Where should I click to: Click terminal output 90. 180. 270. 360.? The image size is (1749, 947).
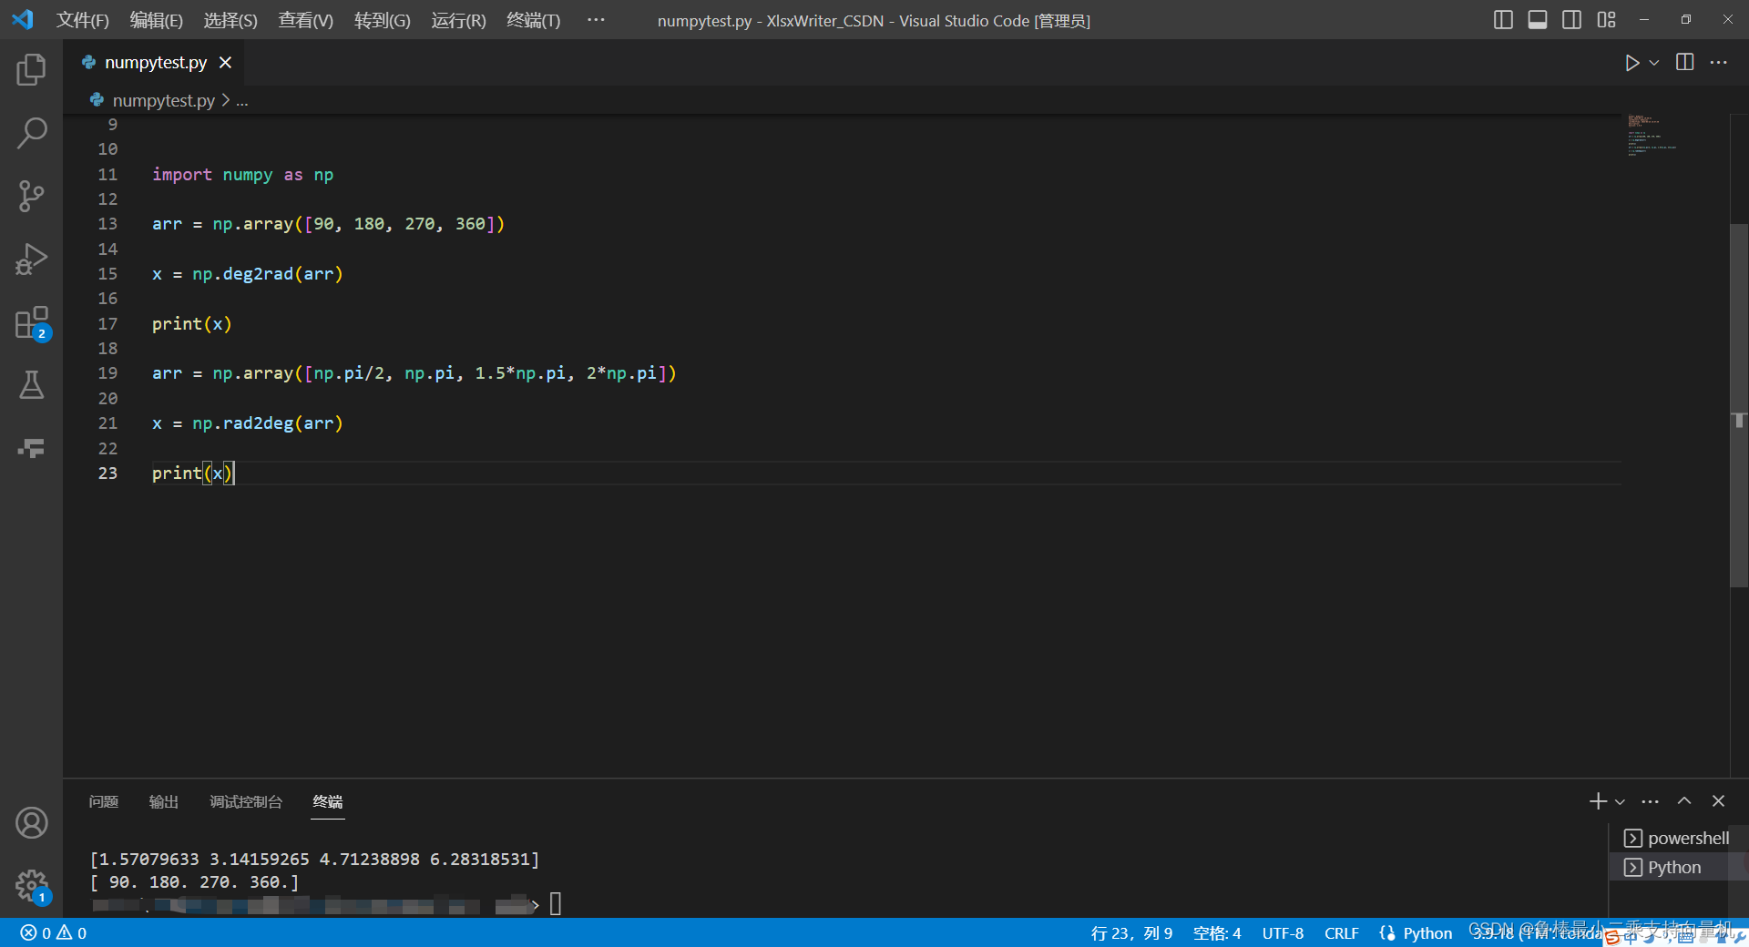(x=194, y=881)
